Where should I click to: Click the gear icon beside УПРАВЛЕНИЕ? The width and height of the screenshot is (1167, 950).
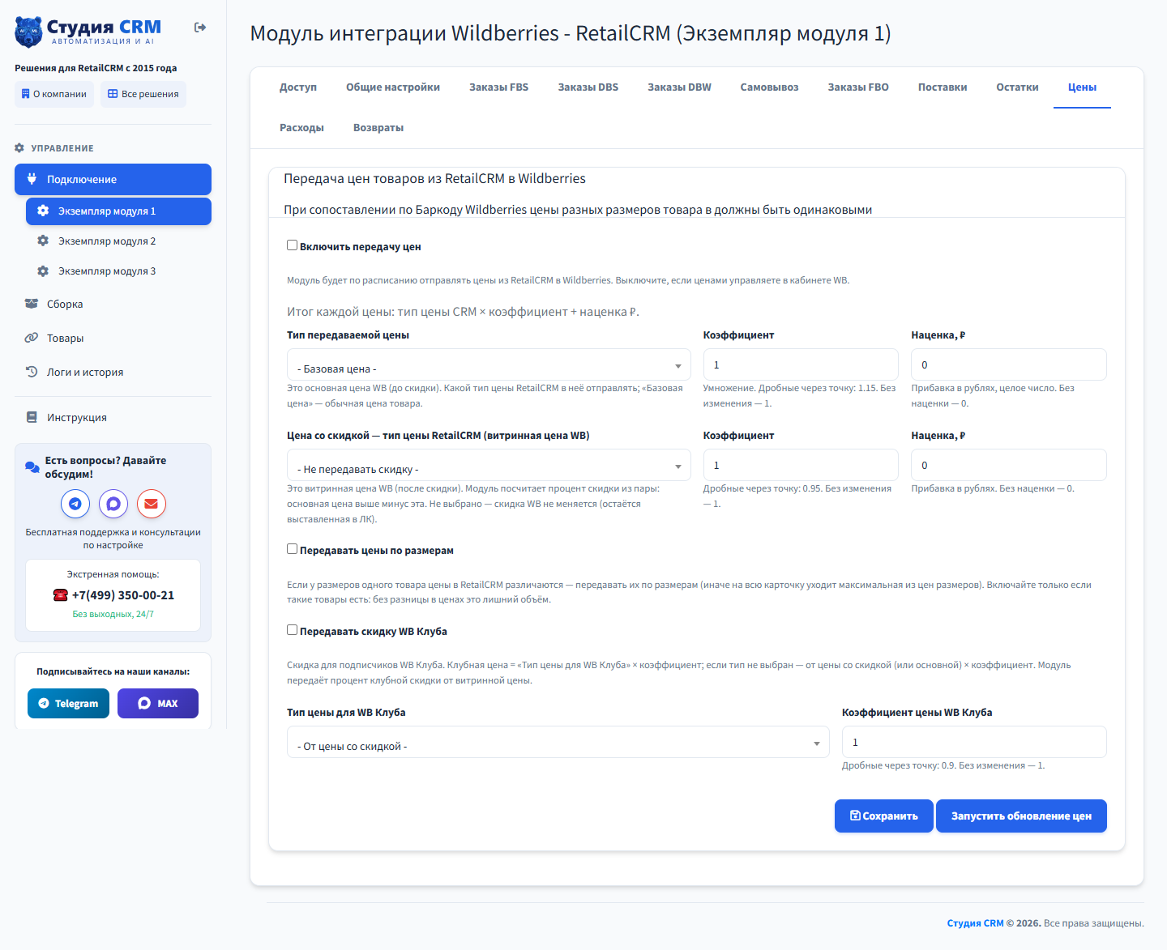[x=19, y=148]
